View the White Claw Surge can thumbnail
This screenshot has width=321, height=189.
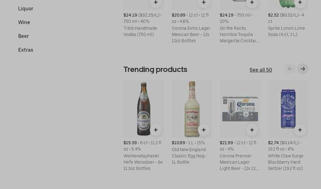point(288,109)
